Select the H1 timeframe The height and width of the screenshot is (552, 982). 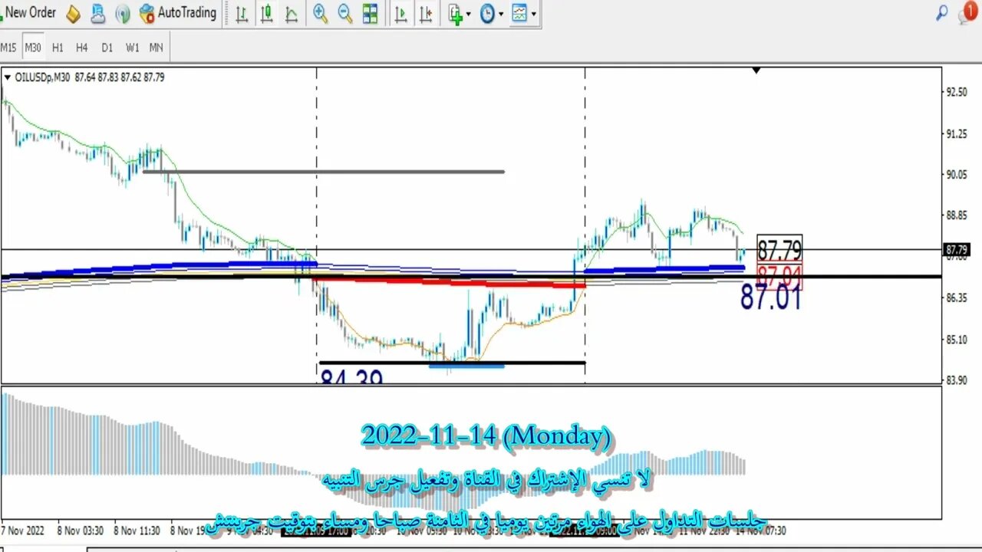point(58,48)
